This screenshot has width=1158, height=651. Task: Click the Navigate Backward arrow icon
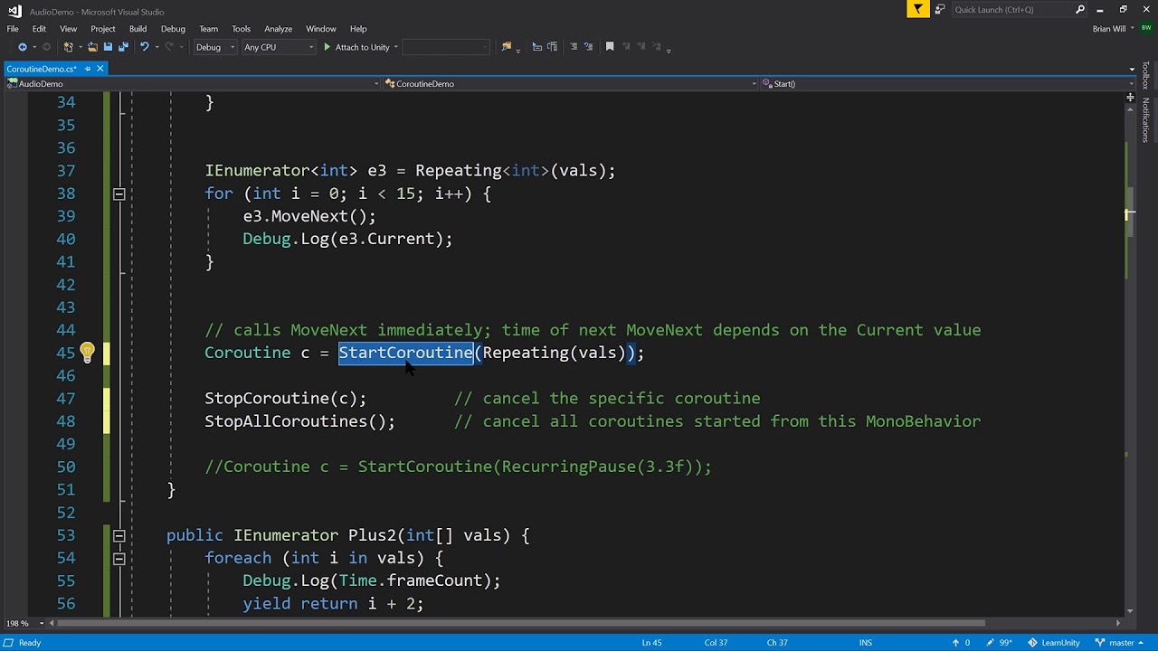tap(22, 47)
